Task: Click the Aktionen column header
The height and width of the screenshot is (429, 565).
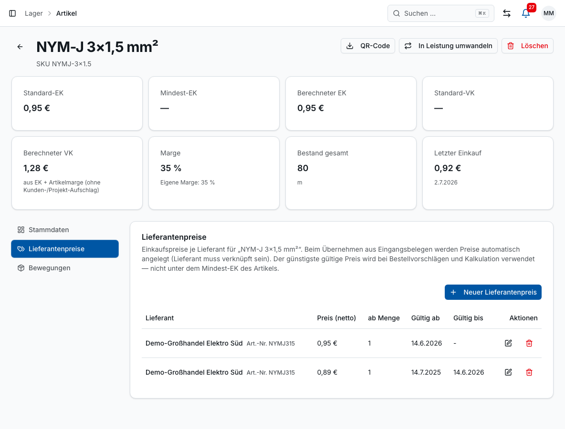Action: point(523,318)
